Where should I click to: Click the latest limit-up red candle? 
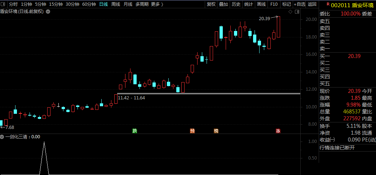point(278,27)
